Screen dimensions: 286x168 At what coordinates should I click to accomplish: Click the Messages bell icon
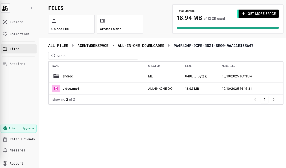(x=5, y=150)
